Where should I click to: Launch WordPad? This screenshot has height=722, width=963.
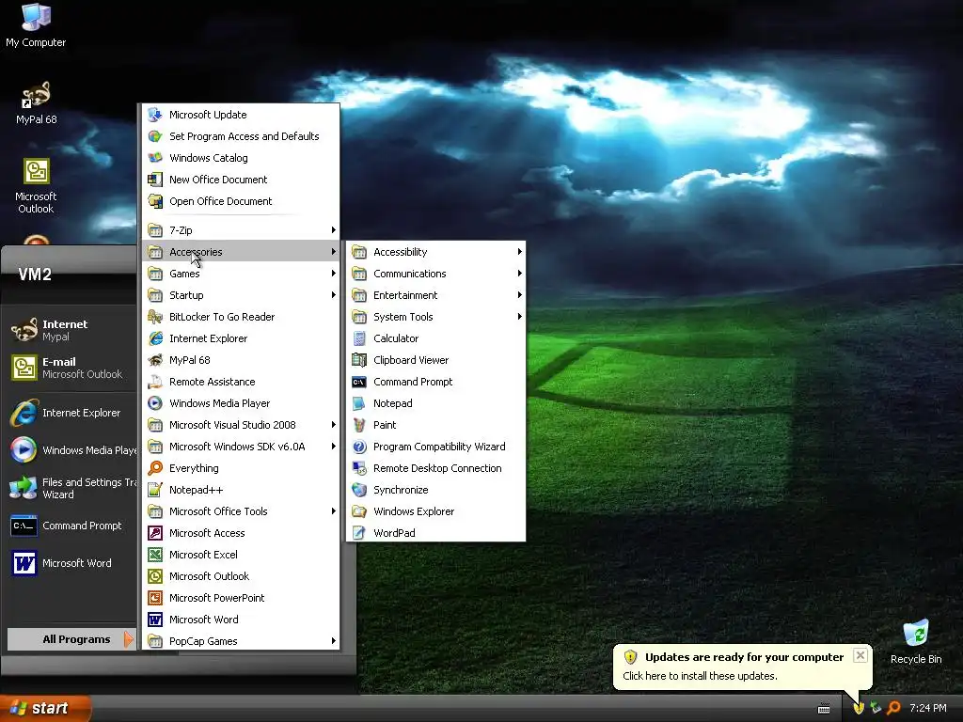pos(435,533)
